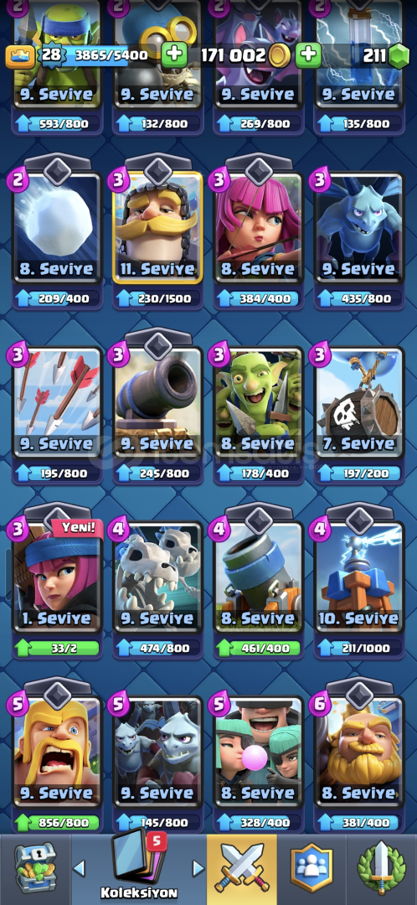Image resolution: width=417 pixels, height=905 pixels.
Task: Open the new Yeni! archer card
Action: pyautogui.click(x=58, y=576)
